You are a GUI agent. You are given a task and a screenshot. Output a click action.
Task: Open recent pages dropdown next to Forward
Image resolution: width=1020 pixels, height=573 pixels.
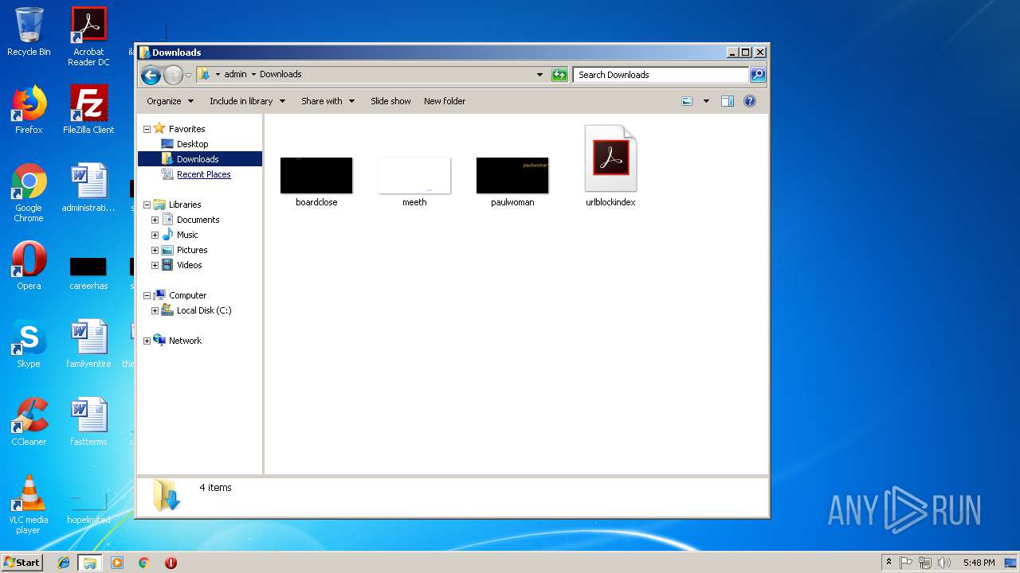(188, 75)
